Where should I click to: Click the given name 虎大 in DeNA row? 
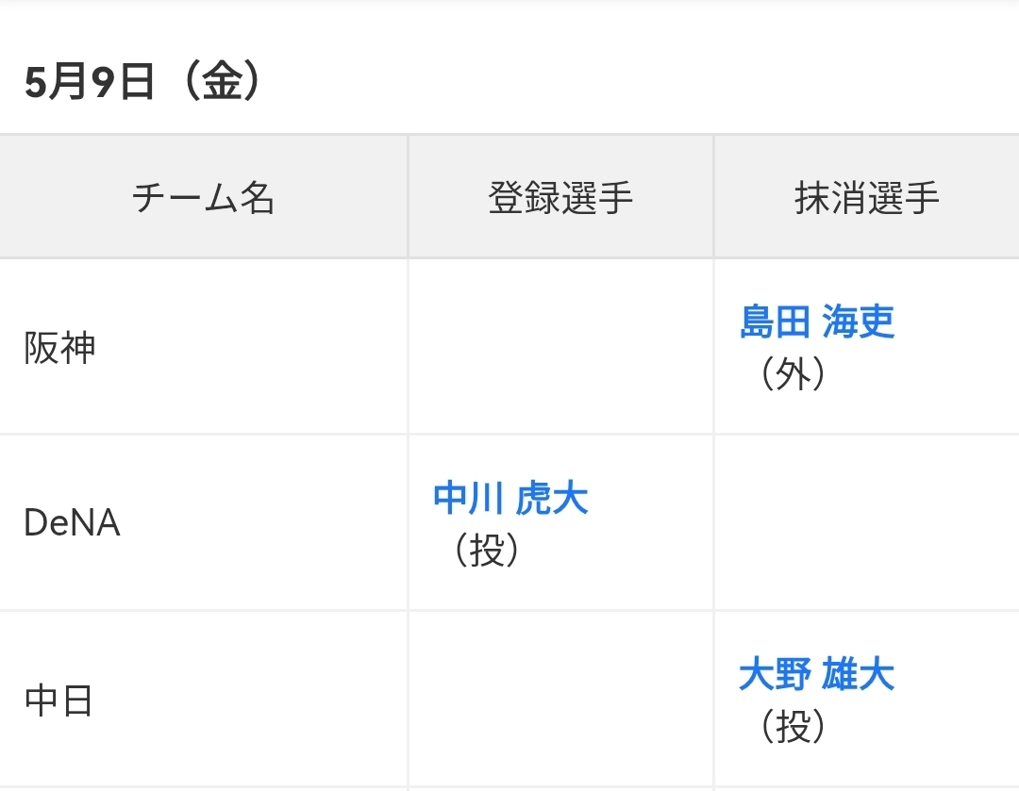coord(552,498)
